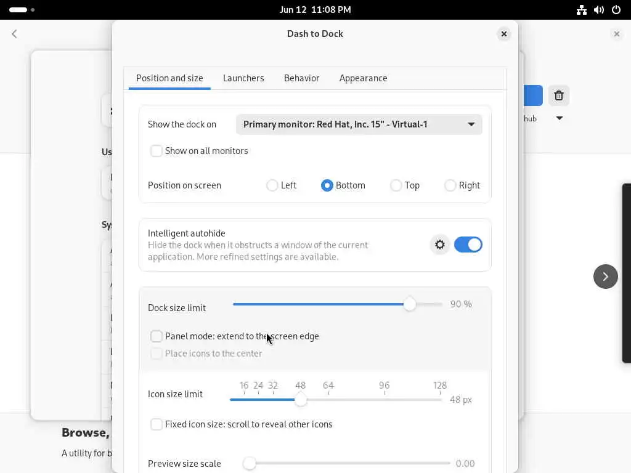Click the Position on screen label
This screenshot has height=473, width=631.
point(184,185)
